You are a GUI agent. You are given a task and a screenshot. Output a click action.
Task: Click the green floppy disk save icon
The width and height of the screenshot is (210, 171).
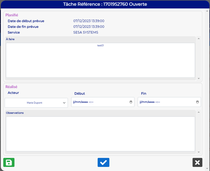coord(9,162)
